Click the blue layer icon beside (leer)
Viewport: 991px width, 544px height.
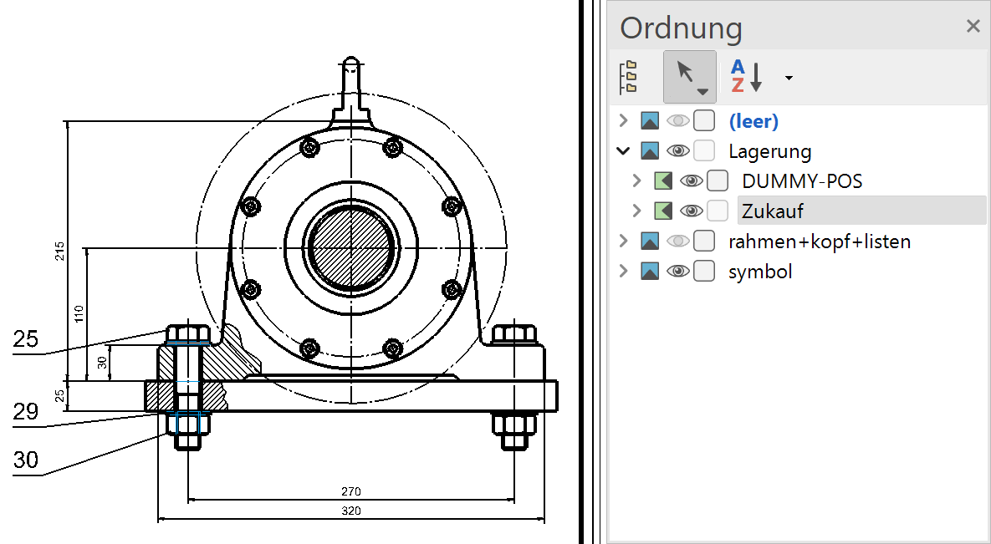(x=650, y=121)
